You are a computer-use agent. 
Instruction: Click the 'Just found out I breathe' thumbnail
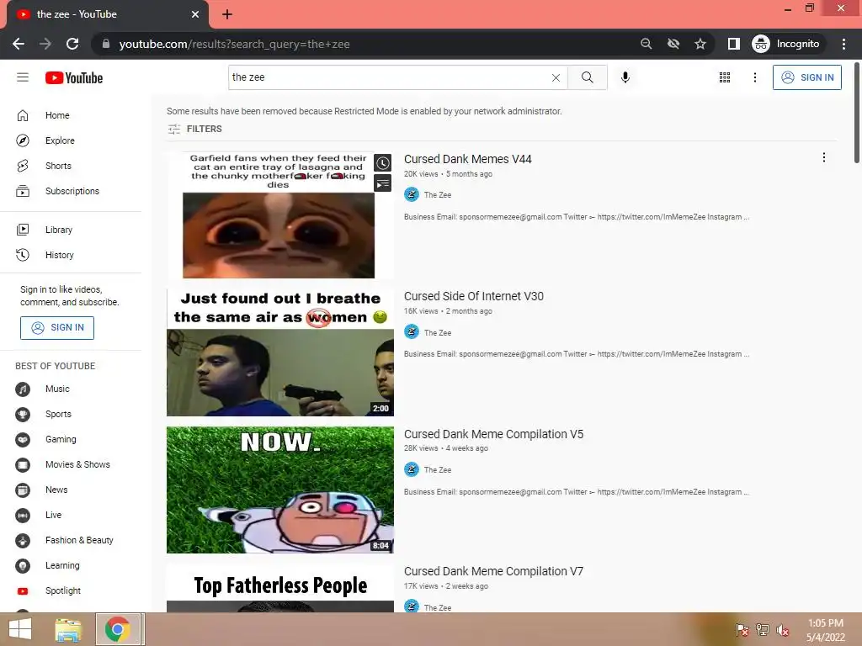click(x=279, y=352)
